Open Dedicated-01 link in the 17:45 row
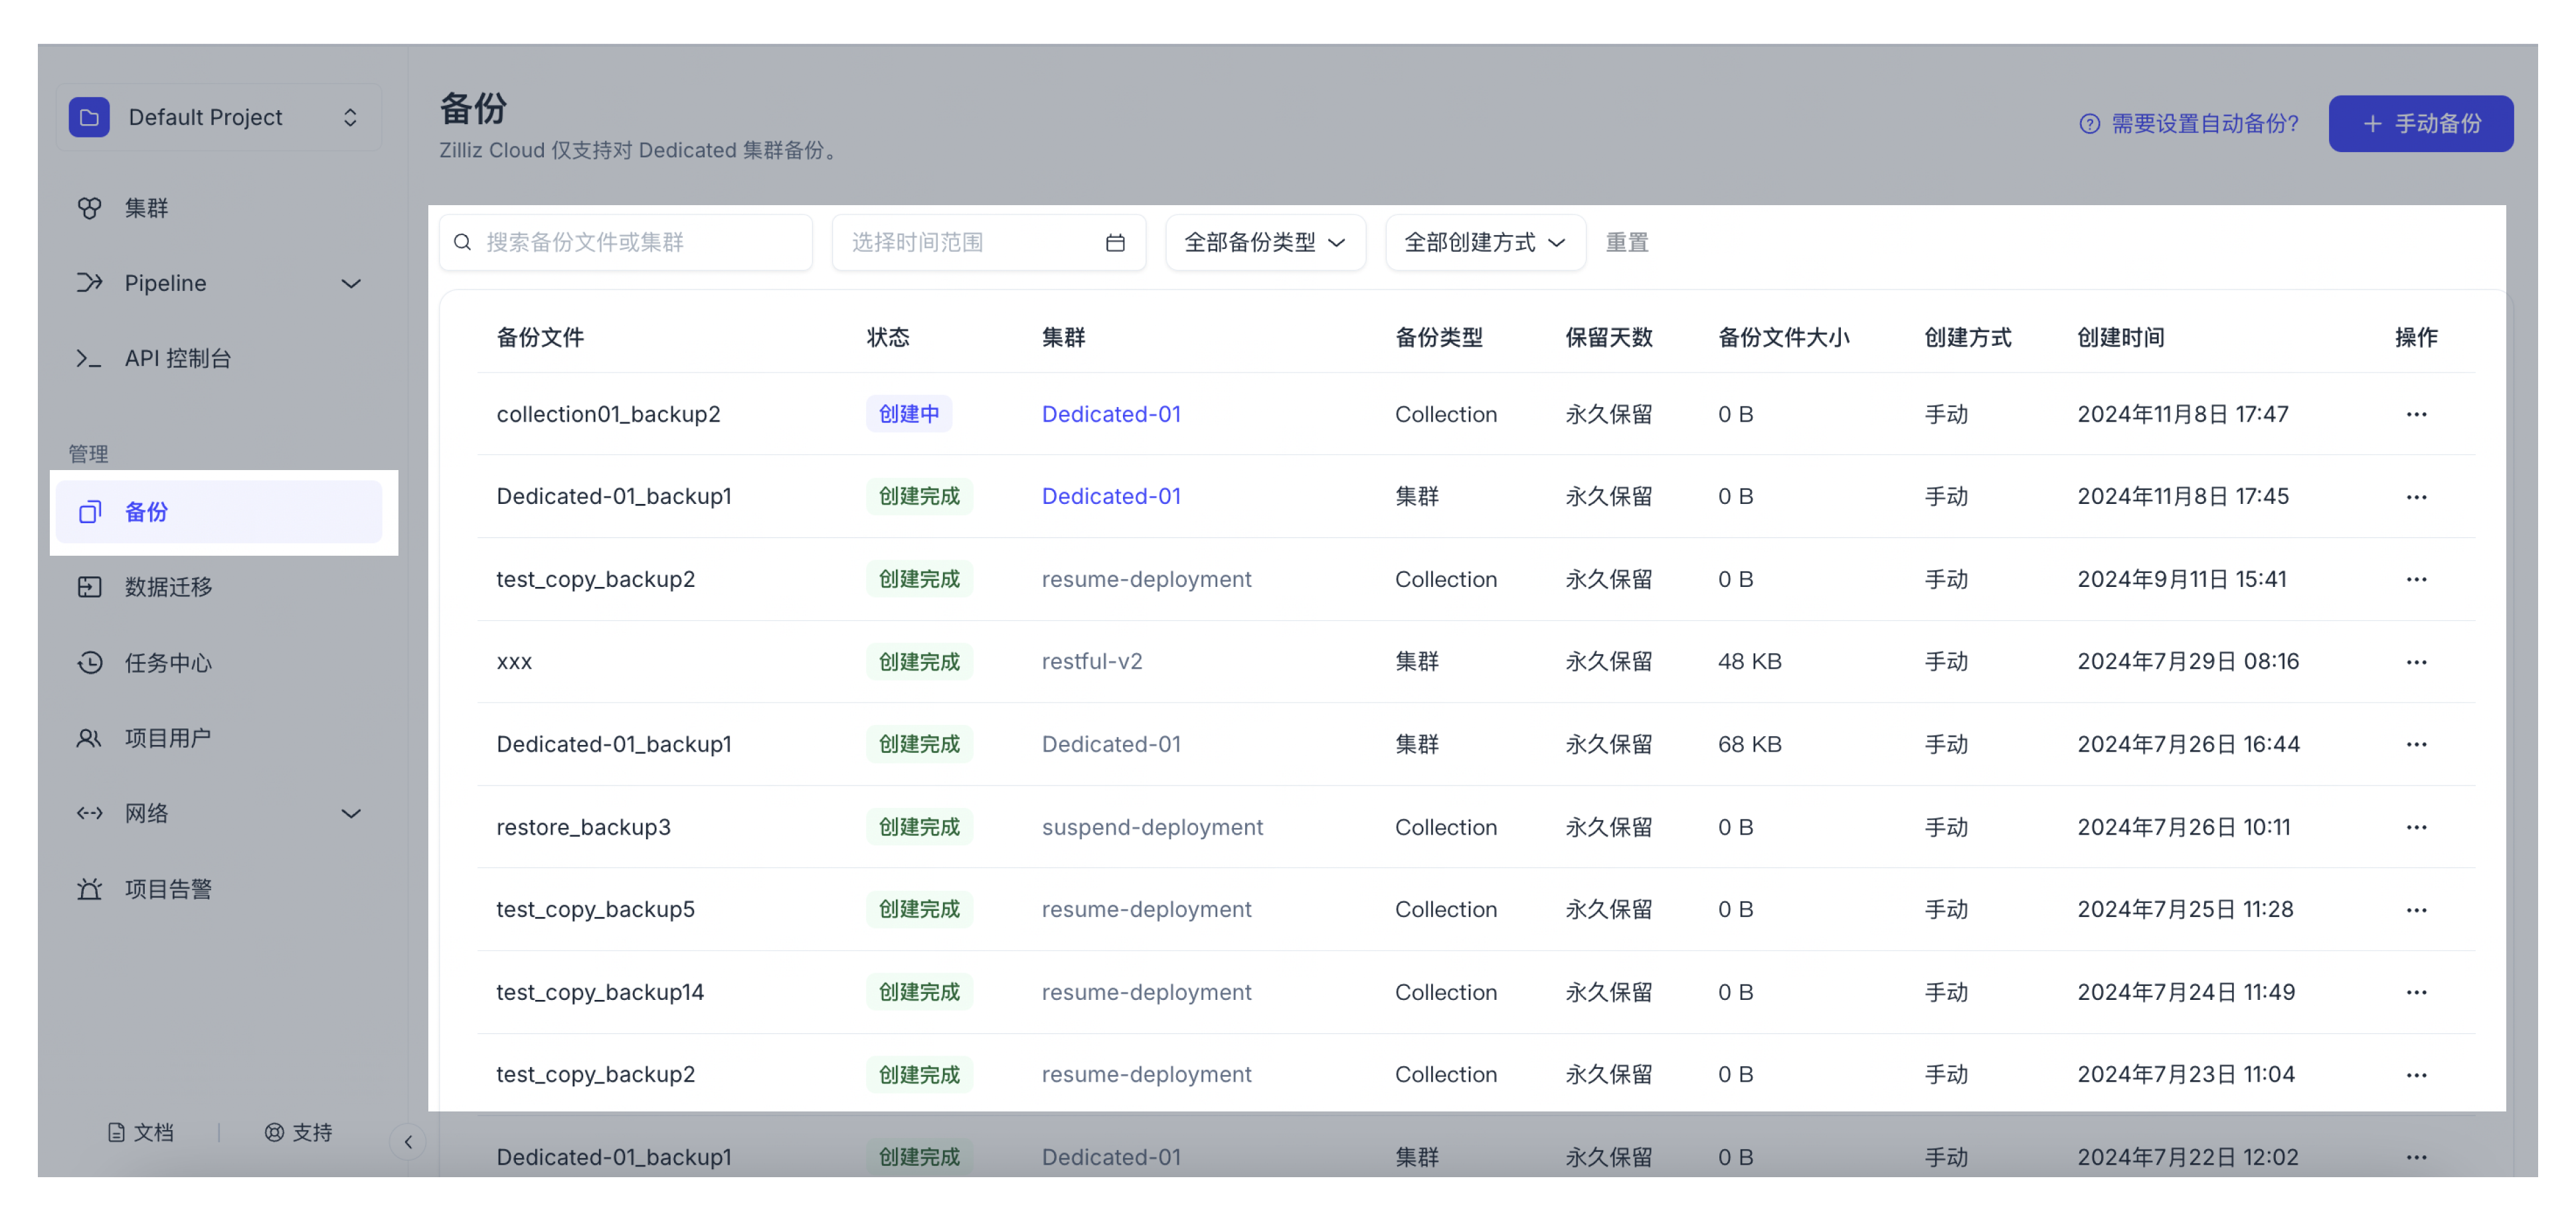The image size is (2576, 1221). tap(1111, 497)
